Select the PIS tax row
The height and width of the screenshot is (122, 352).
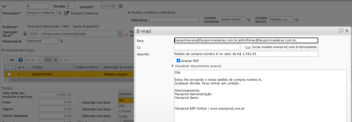pyautogui.click(x=126, y=106)
